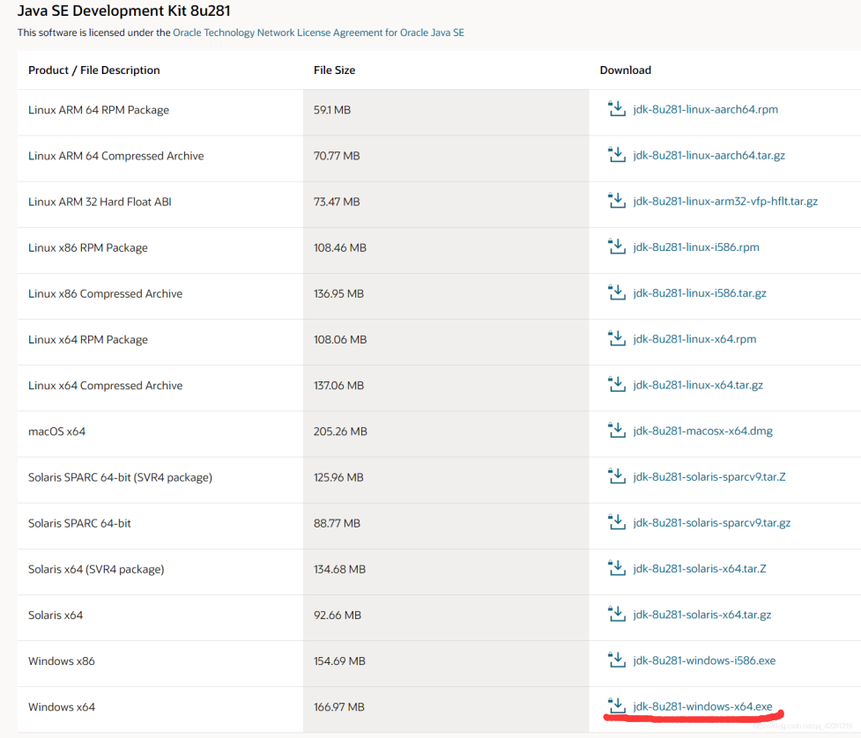Download jdk-8u281-windows-x64.exe link
This screenshot has width=861, height=738.
point(703,706)
